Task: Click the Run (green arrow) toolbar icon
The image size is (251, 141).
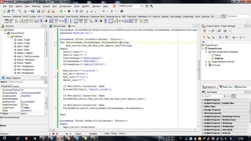Action: point(61,11)
